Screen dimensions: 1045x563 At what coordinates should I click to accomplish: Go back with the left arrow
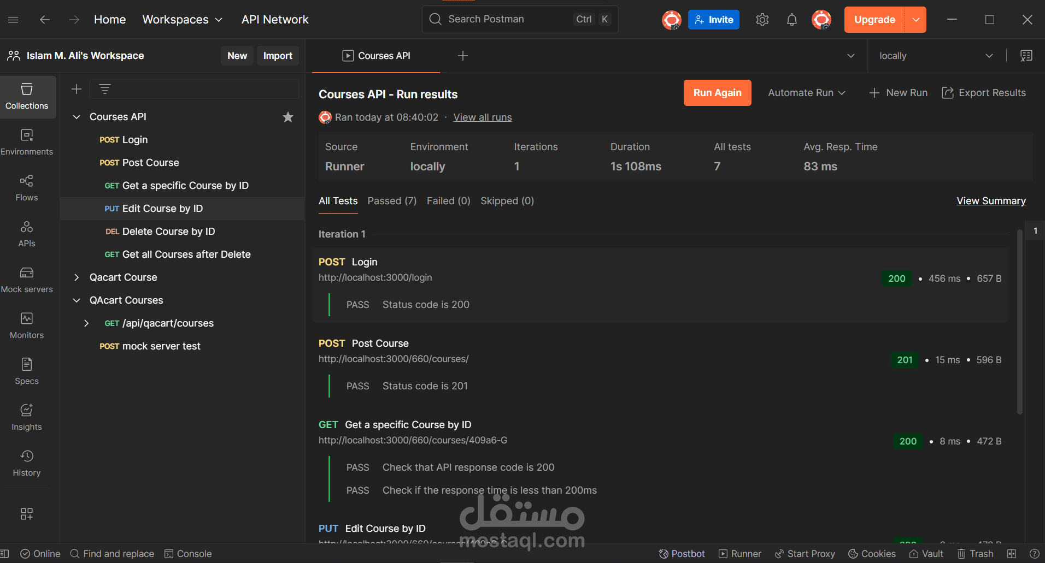[45, 20]
